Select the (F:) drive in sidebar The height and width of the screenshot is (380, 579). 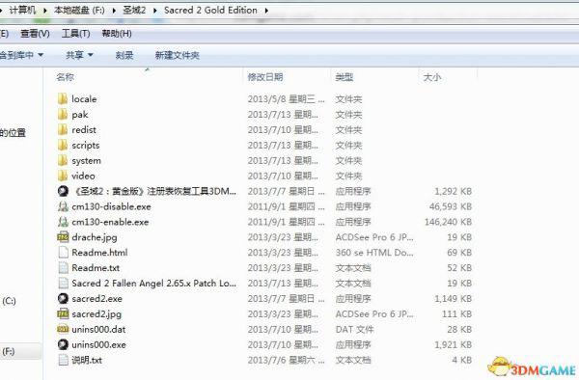coord(8,352)
